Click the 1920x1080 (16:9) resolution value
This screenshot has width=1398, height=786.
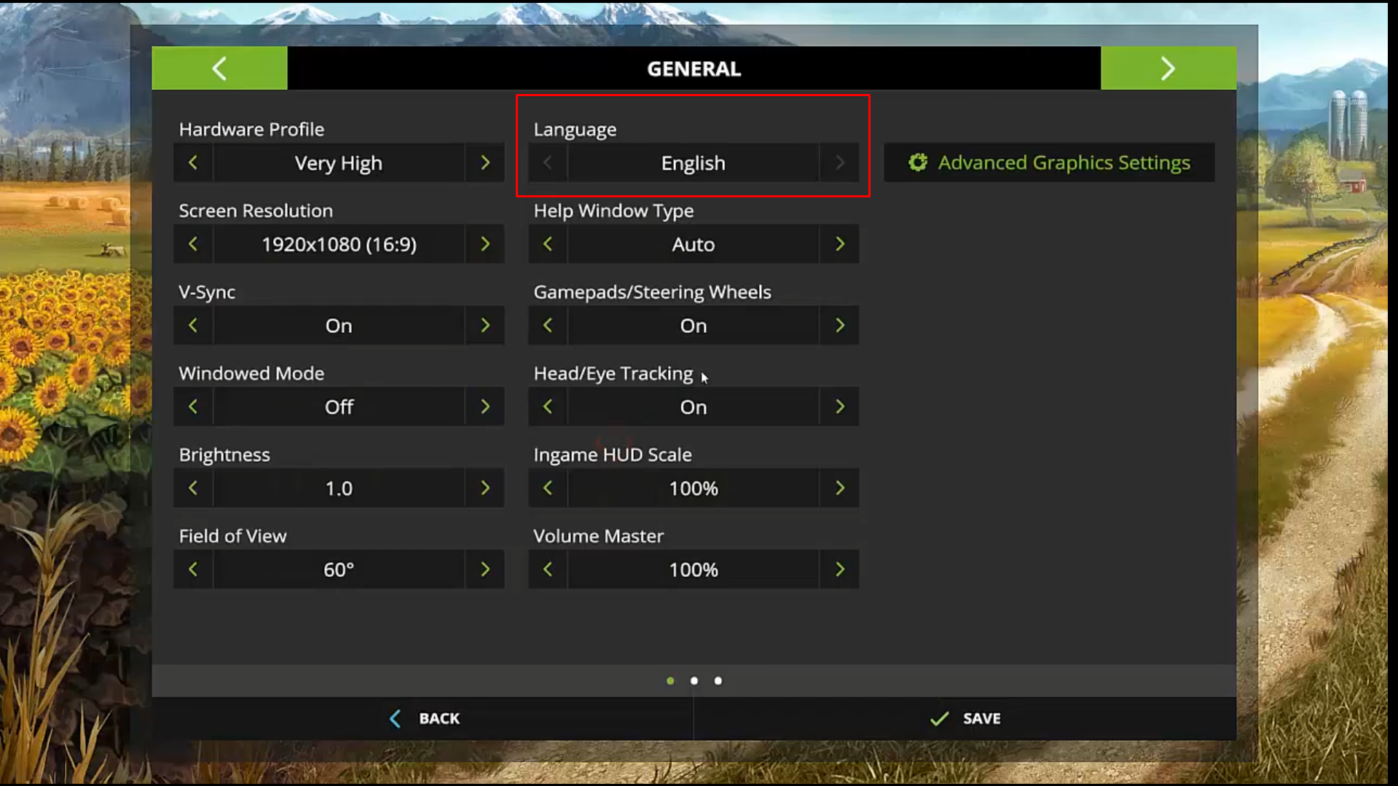[339, 244]
